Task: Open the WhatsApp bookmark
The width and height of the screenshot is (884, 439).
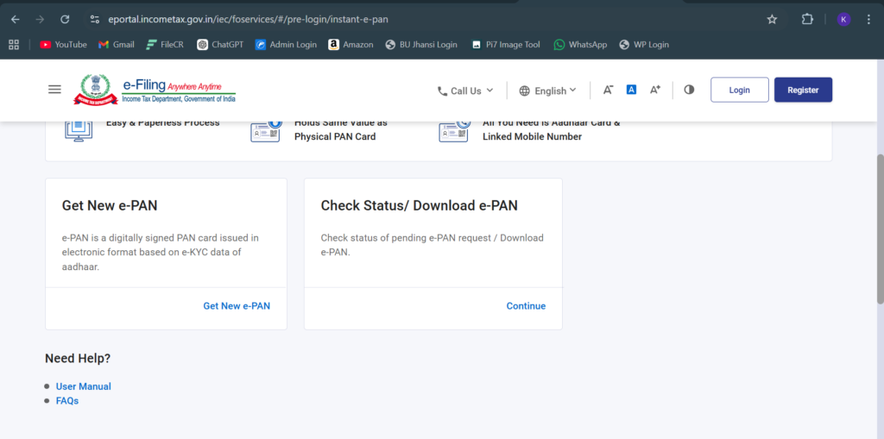Action: tap(580, 45)
